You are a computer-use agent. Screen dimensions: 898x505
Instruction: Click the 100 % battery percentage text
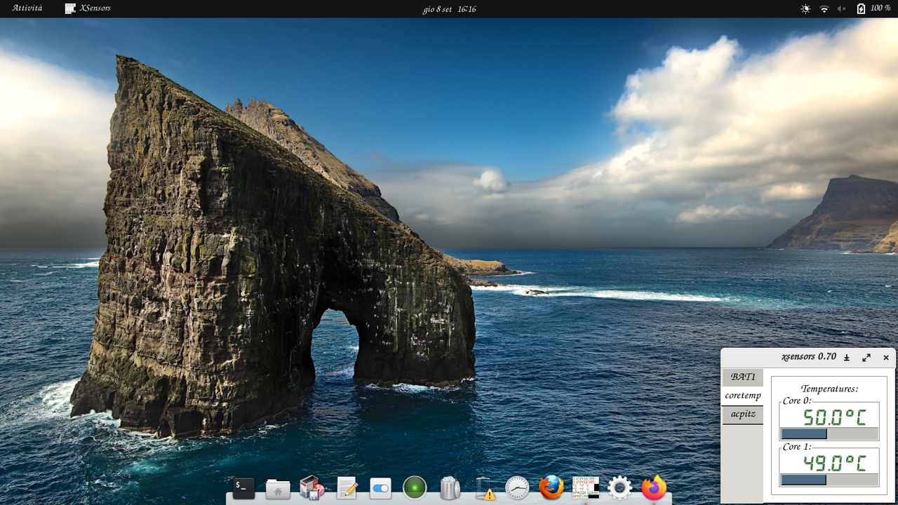(x=880, y=8)
